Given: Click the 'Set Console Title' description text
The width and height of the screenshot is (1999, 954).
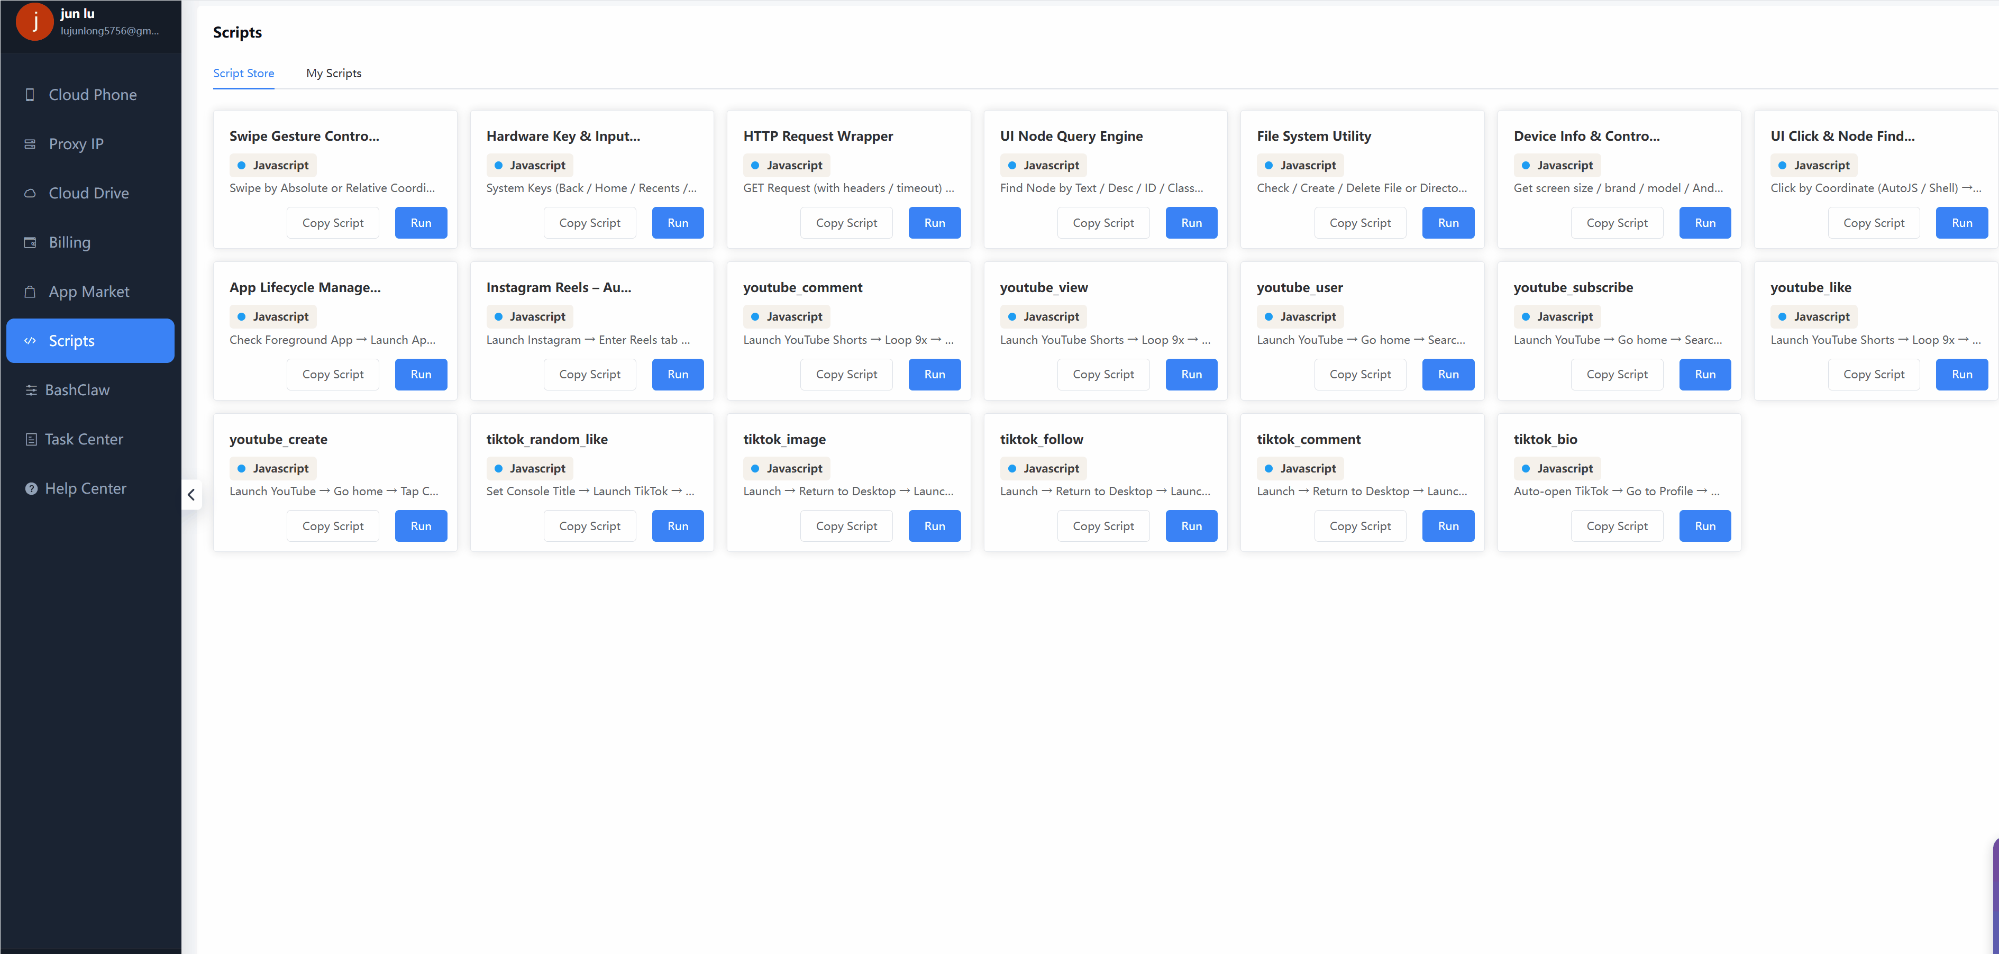Looking at the screenshot, I should 590,492.
